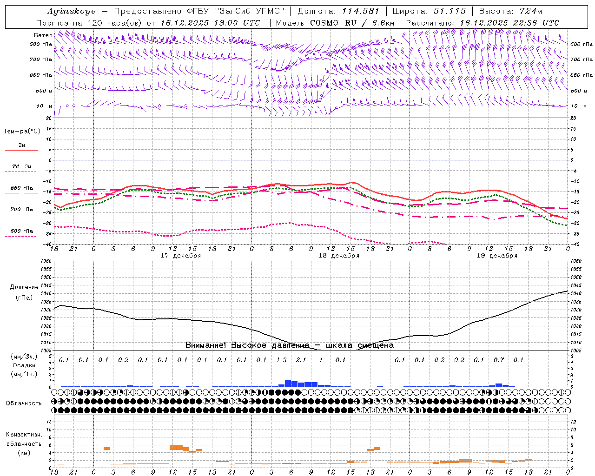Click the "(мм/3ч.)" precipitation unit label
Image resolution: width=595 pixels, height=476 pixels.
24,357
